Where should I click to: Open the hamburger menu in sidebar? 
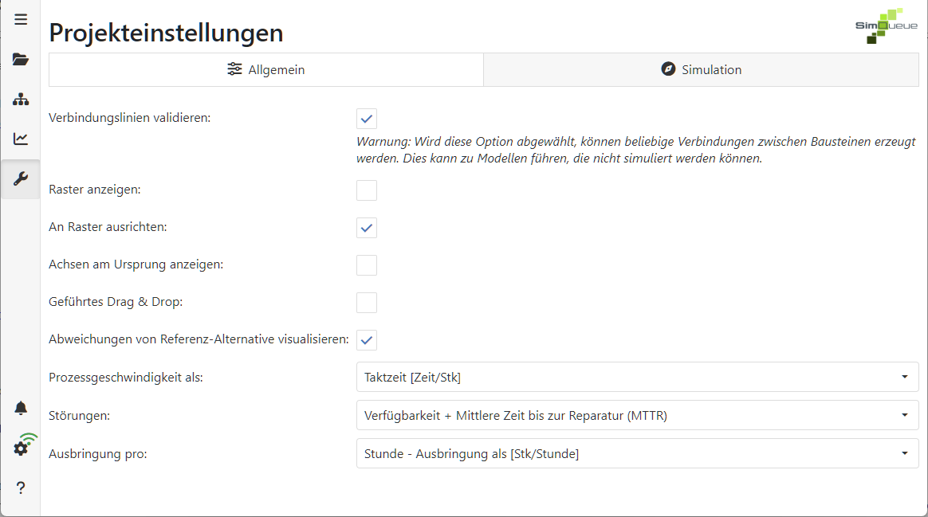21,19
